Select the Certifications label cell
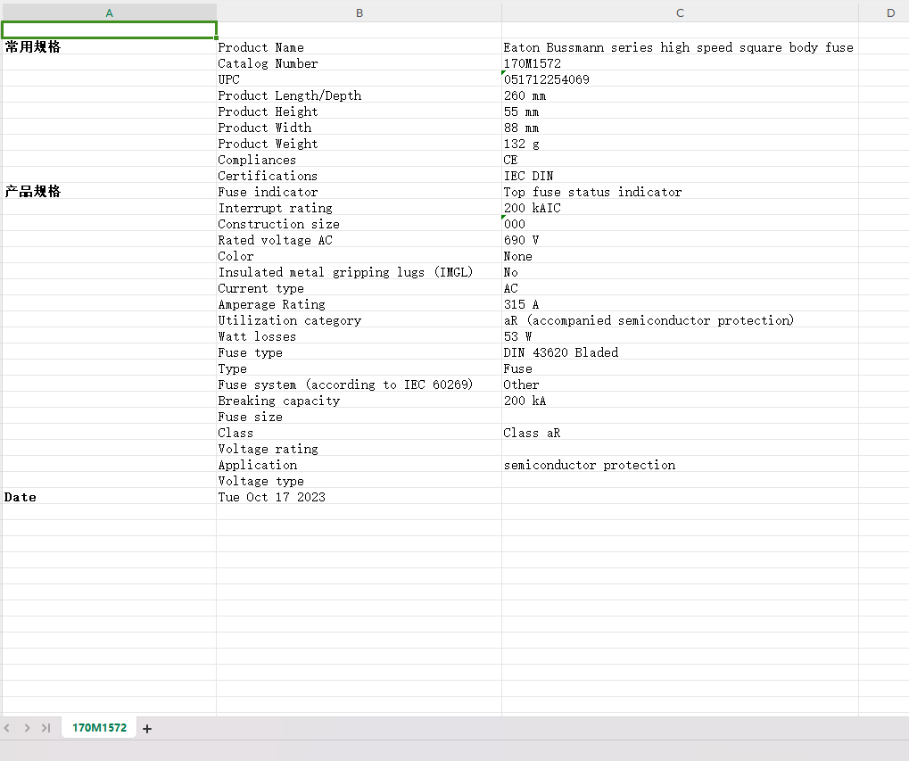 (359, 175)
